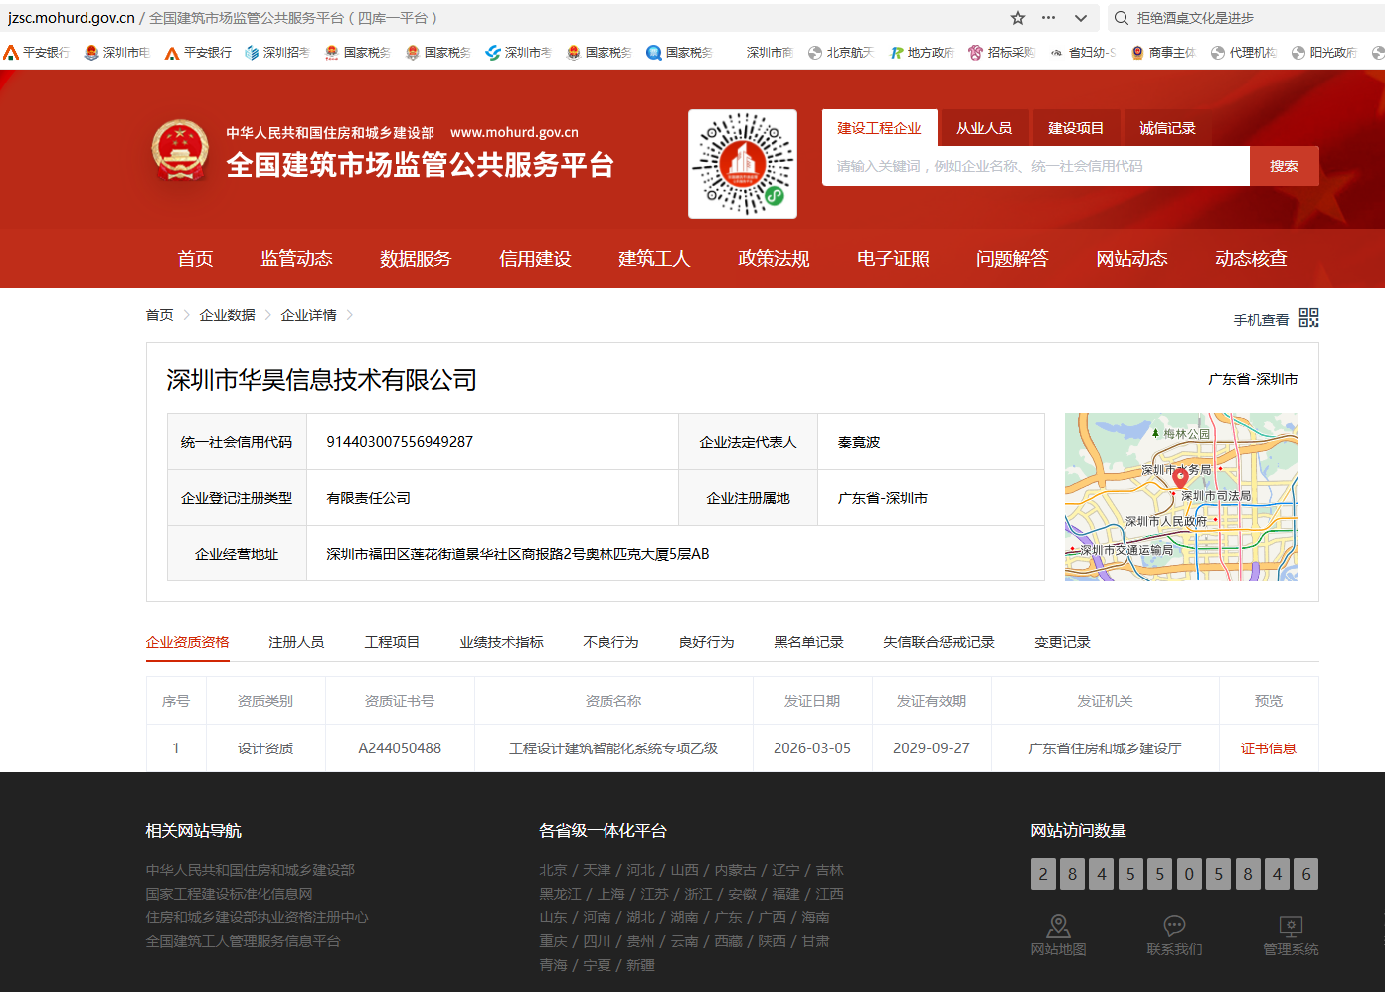Open the 网站动态 navigation menu

click(x=1132, y=259)
